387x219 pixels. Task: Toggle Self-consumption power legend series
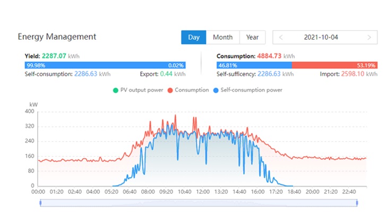(x=248, y=90)
